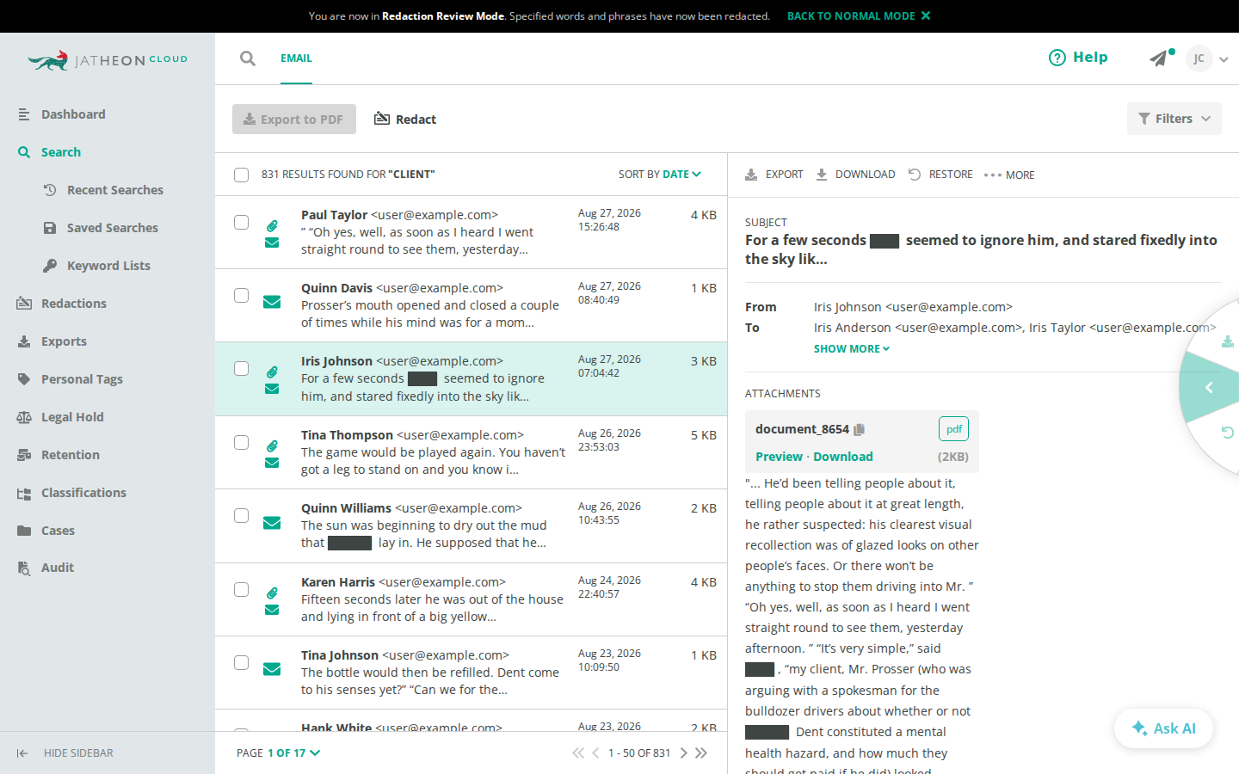Check the Quinn Davis email checkbox
Viewport: 1239px width, 774px height.
coord(242,296)
